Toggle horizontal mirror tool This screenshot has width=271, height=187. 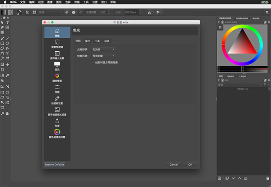click(150, 12)
